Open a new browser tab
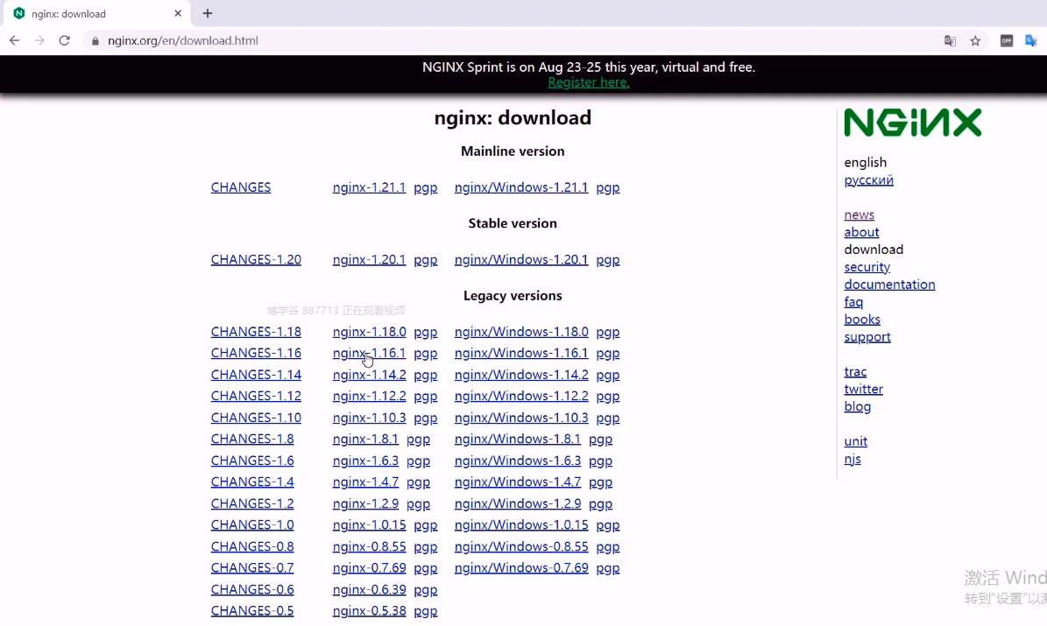Screen dimensions: 1047x626 click(x=208, y=13)
